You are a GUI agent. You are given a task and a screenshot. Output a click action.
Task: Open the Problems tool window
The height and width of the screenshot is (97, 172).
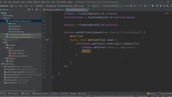[14, 93]
